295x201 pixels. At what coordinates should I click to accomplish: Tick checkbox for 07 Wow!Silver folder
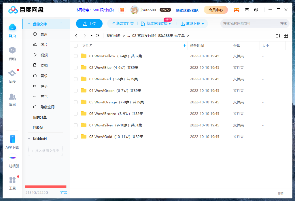[76, 125]
